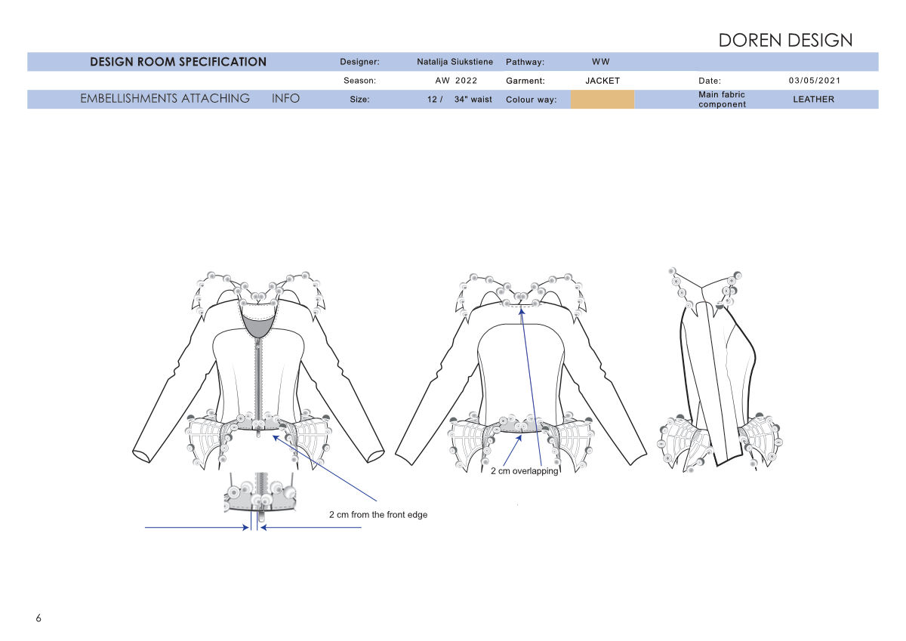Click the Garment: label

pyautogui.click(x=525, y=80)
